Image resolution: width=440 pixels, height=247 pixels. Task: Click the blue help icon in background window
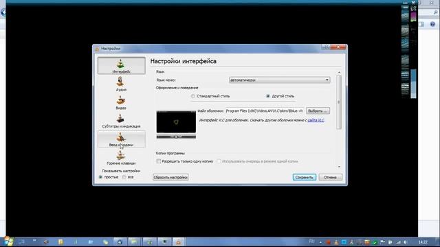point(432,25)
